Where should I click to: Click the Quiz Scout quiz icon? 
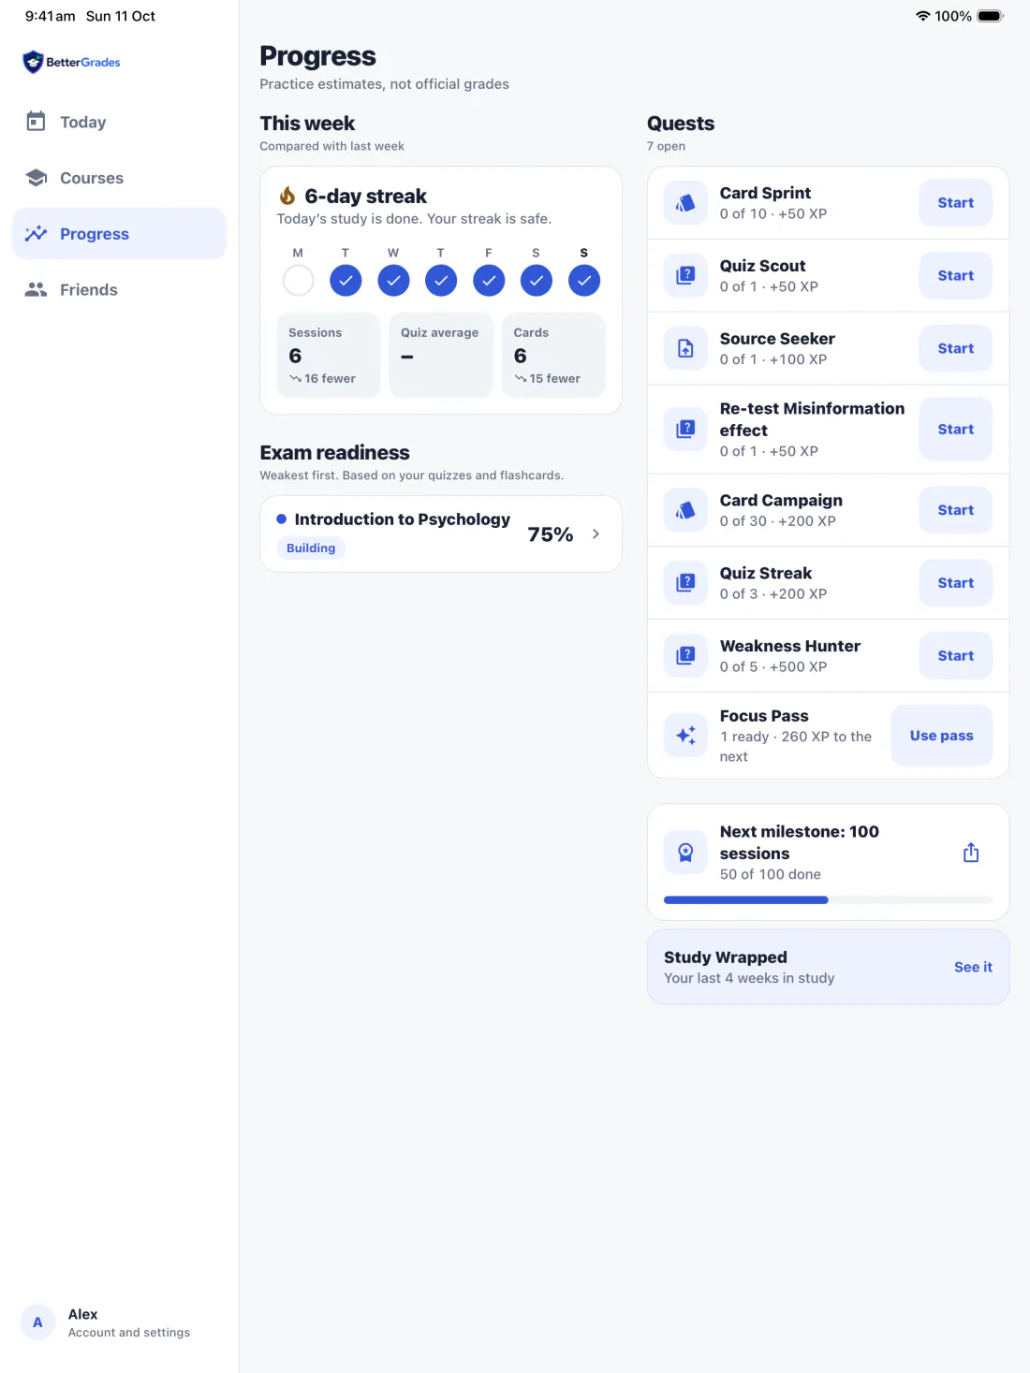(685, 276)
